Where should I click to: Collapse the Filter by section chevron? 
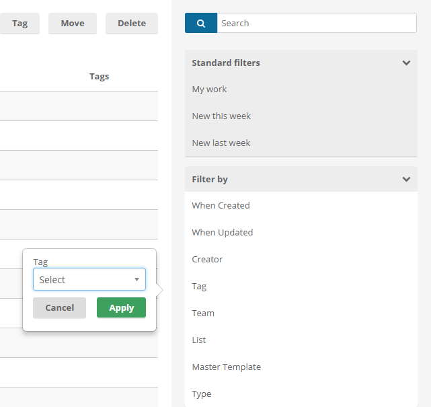pyautogui.click(x=406, y=180)
